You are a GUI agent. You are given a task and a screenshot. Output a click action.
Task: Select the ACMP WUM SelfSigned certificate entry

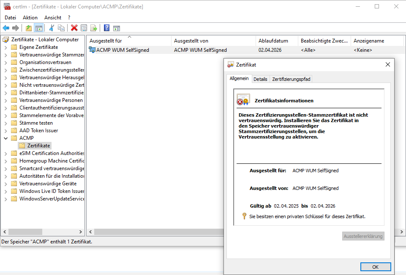click(x=123, y=50)
